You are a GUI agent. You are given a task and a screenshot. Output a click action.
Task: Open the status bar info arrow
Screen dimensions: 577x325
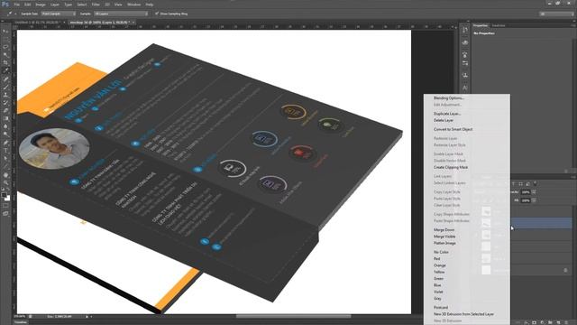(87, 317)
